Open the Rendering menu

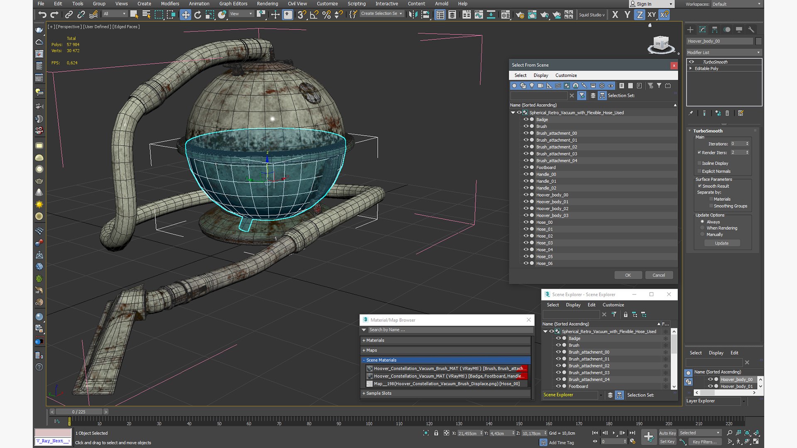[267, 4]
